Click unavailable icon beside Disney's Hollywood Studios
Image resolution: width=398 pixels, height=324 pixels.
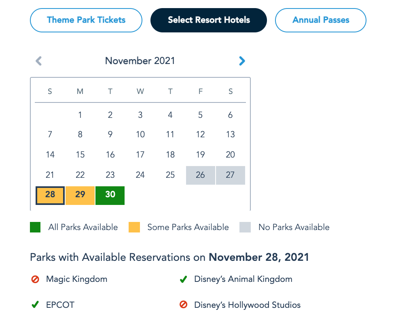click(x=183, y=305)
